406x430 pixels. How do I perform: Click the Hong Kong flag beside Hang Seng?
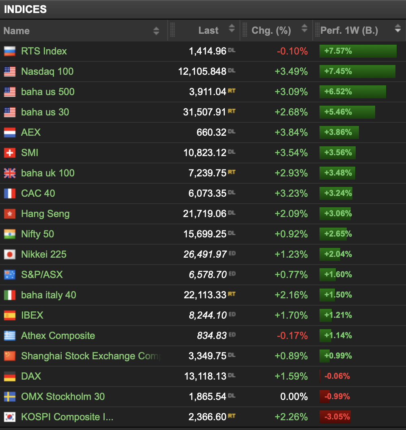pyautogui.click(x=10, y=214)
